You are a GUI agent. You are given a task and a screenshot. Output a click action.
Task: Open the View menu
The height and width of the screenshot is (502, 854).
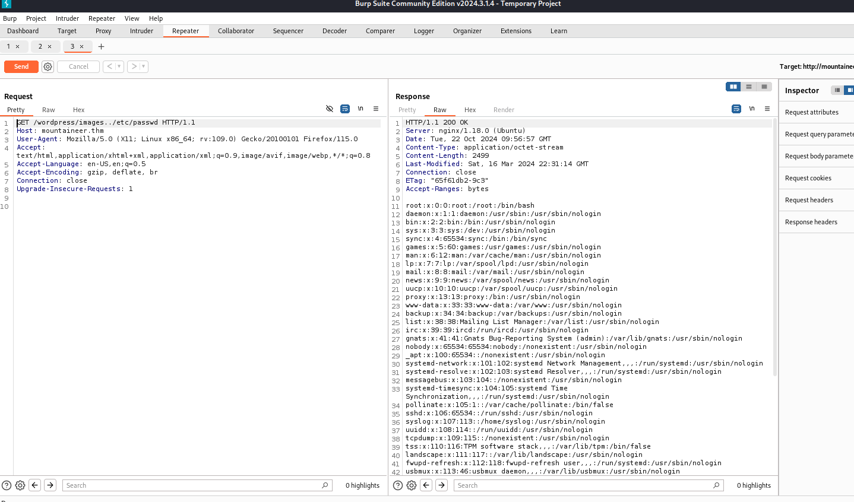point(132,18)
